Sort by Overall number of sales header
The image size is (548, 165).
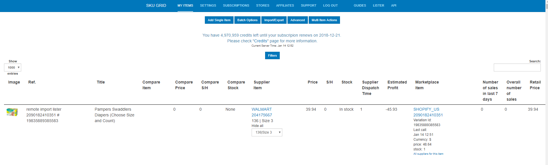pyautogui.click(x=514, y=91)
